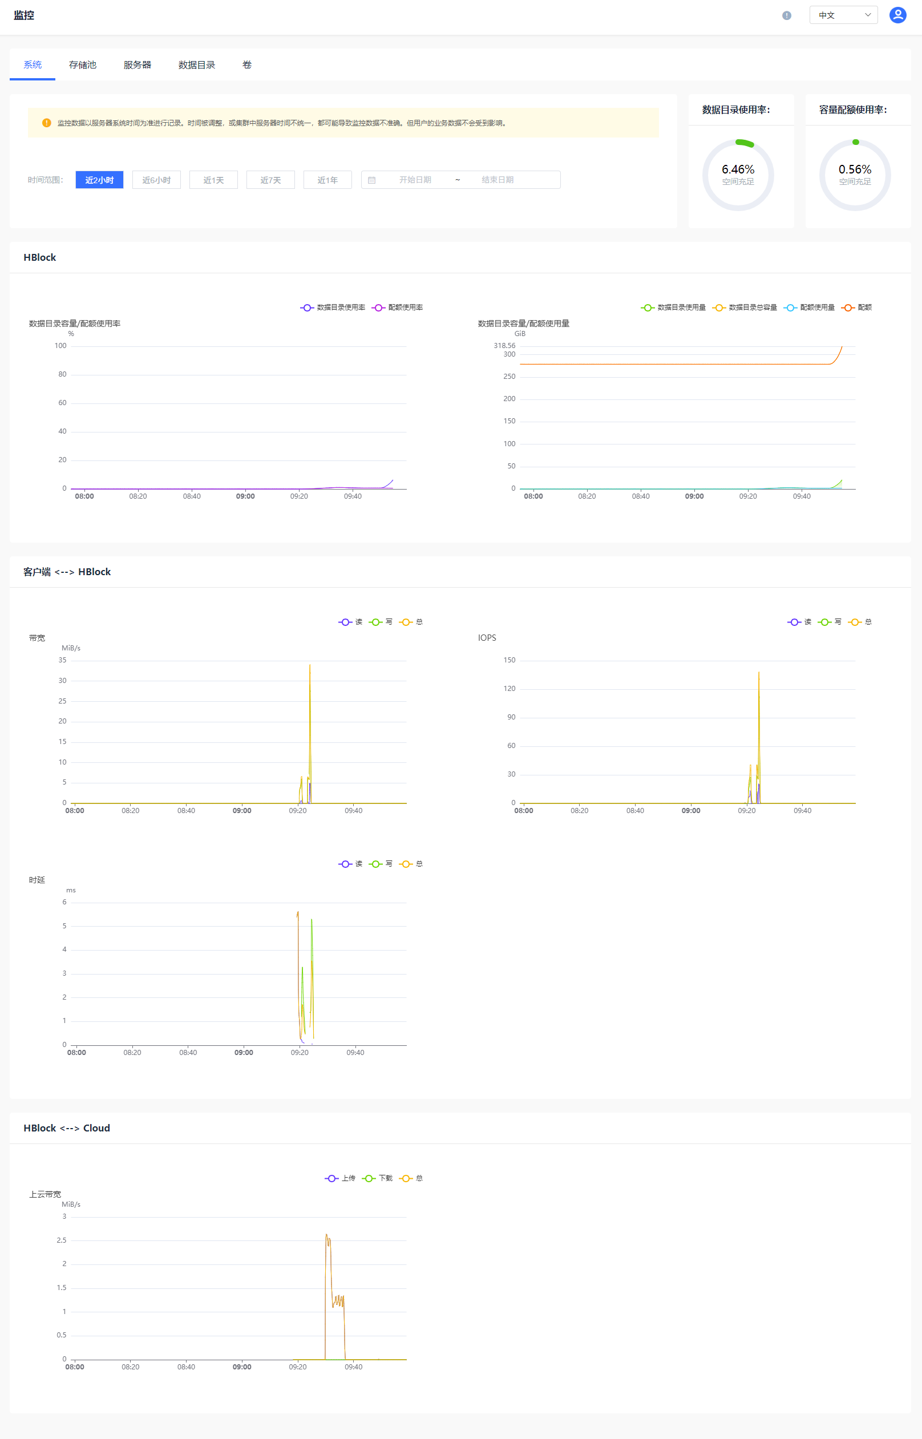
Task: Click the alert notification icon in header
Action: click(786, 15)
